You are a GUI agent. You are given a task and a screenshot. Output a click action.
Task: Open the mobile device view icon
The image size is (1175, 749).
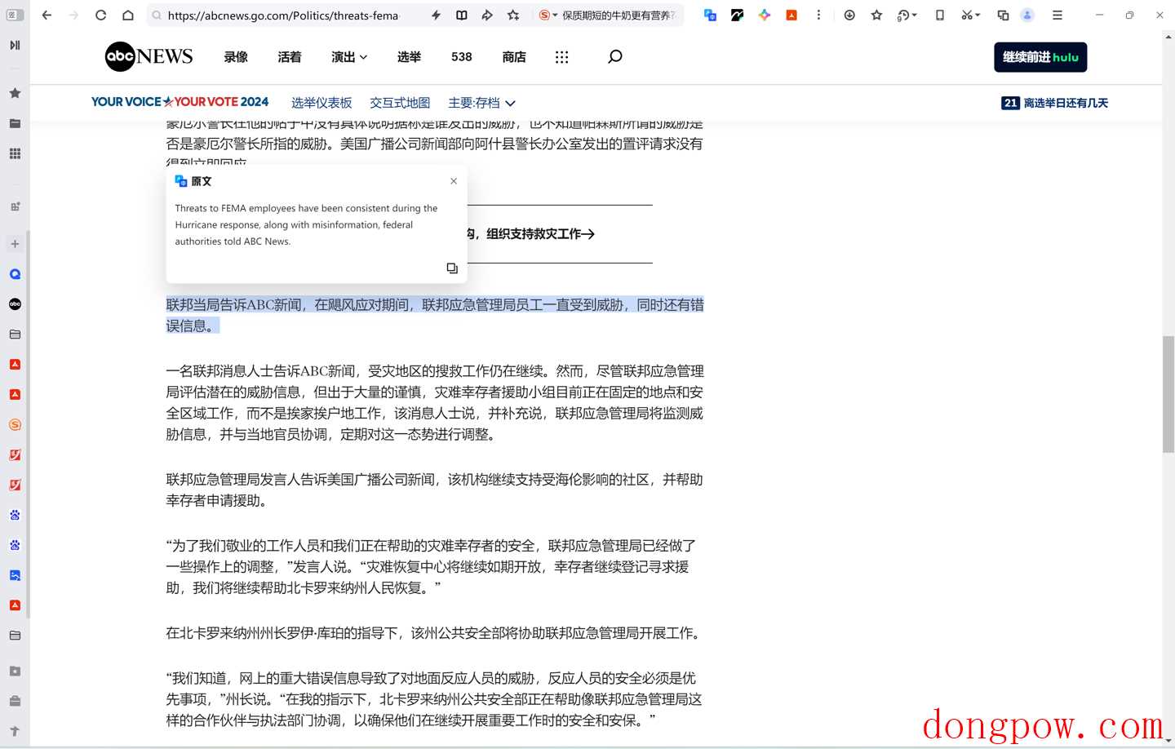[940, 15]
